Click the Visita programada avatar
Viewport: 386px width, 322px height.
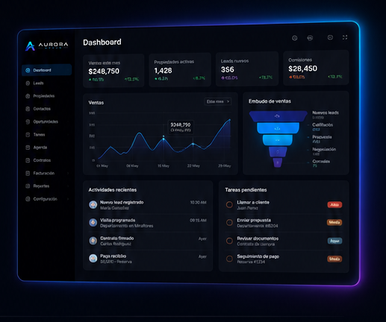[x=93, y=223]
